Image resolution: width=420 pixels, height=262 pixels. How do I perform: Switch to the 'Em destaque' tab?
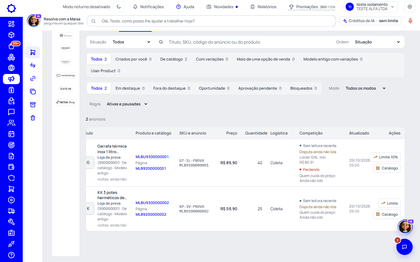pos(130,88)
